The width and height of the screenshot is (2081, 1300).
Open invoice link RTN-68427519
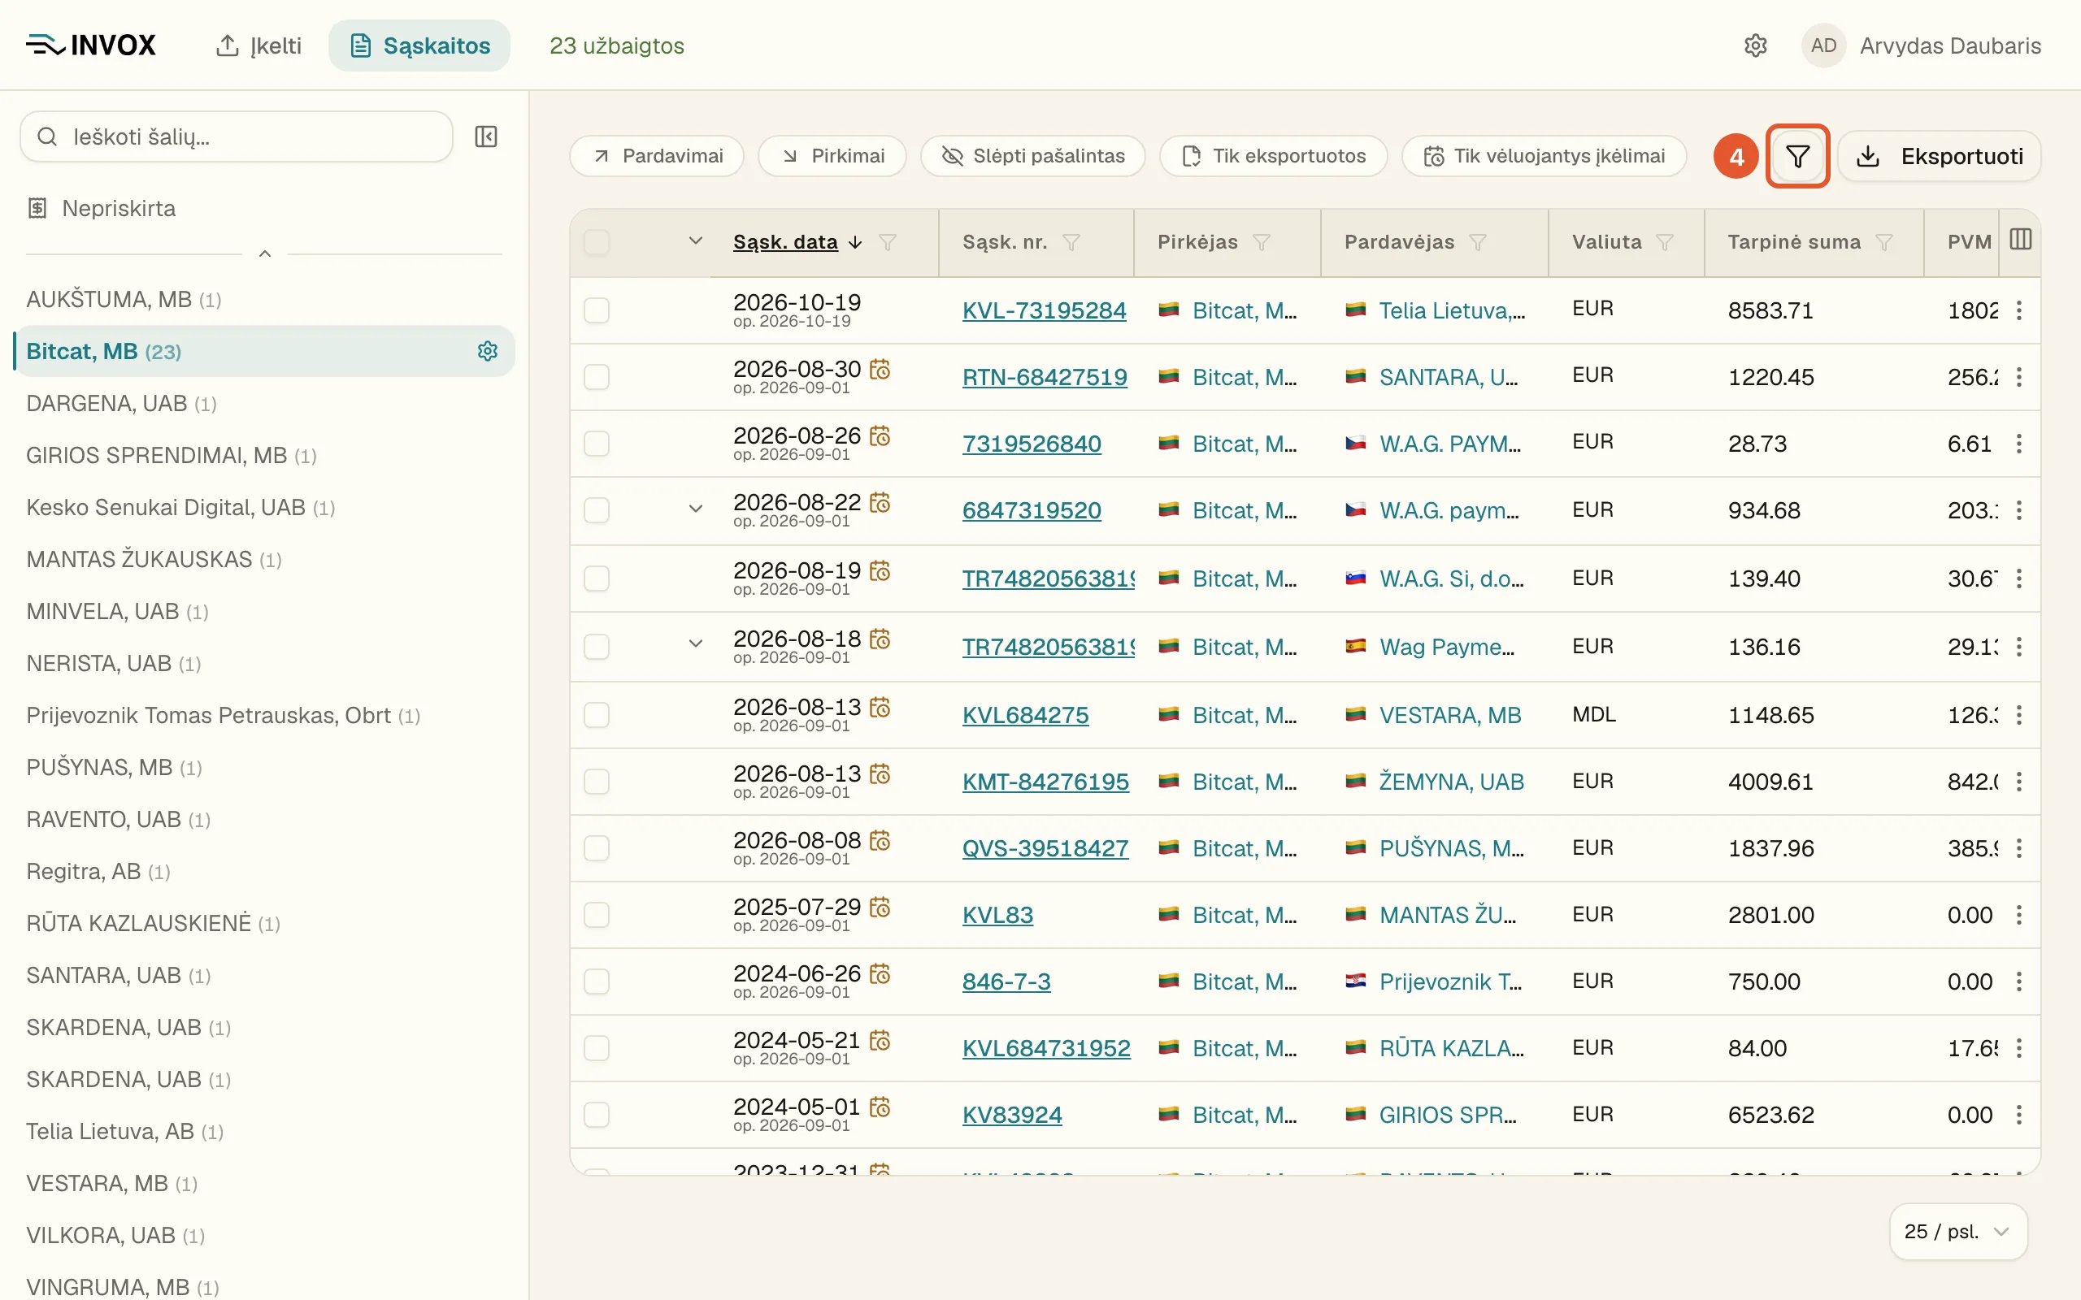pyautogui.click(x=1045, y=376)
